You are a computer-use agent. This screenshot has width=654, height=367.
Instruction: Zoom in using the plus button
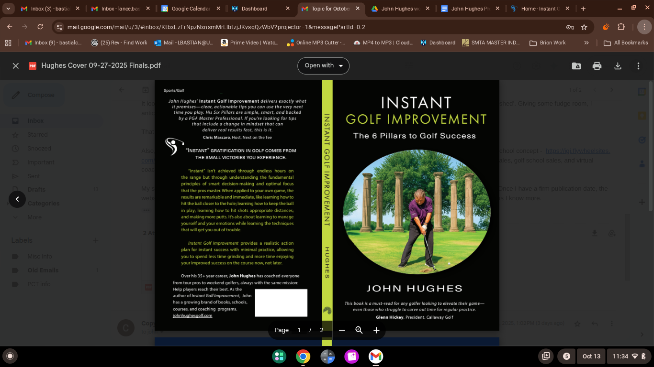point(376,330)
